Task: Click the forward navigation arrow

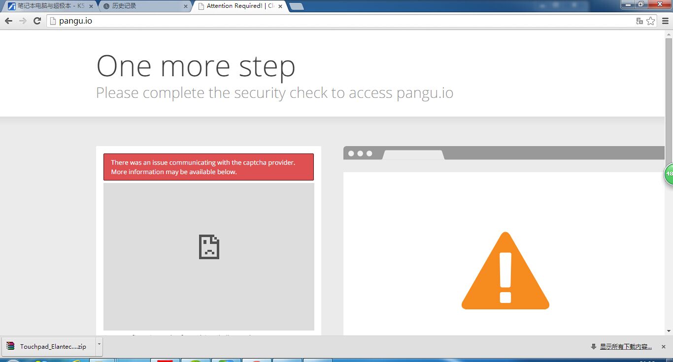Action: (23, 21)
